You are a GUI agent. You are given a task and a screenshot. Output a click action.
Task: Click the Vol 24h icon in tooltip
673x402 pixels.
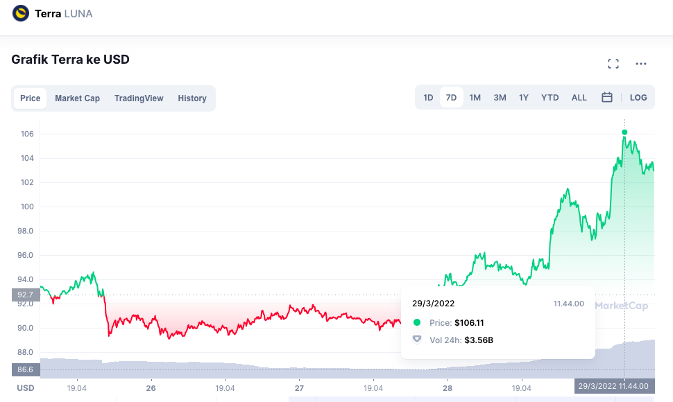click(x=417, y=340)
